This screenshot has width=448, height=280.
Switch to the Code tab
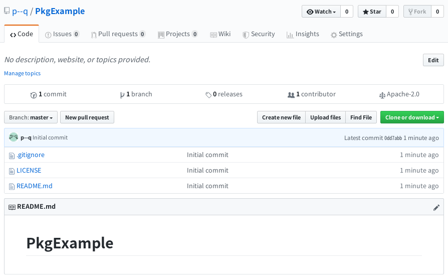pyautogui.click(x=22, y=34)
